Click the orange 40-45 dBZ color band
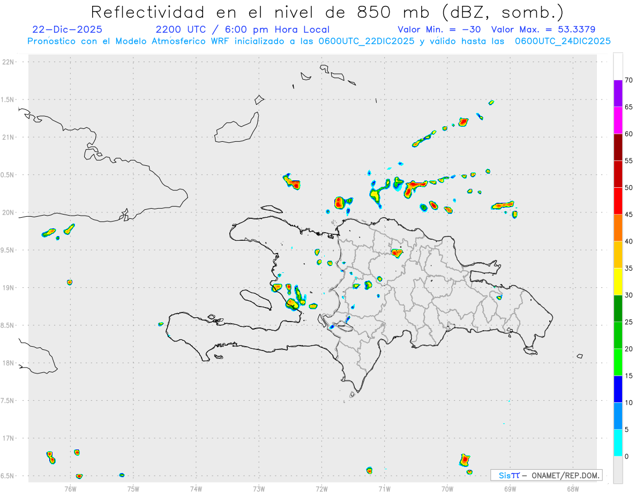The width and height of the screenshot is (643, 496). tap(618, 228)
